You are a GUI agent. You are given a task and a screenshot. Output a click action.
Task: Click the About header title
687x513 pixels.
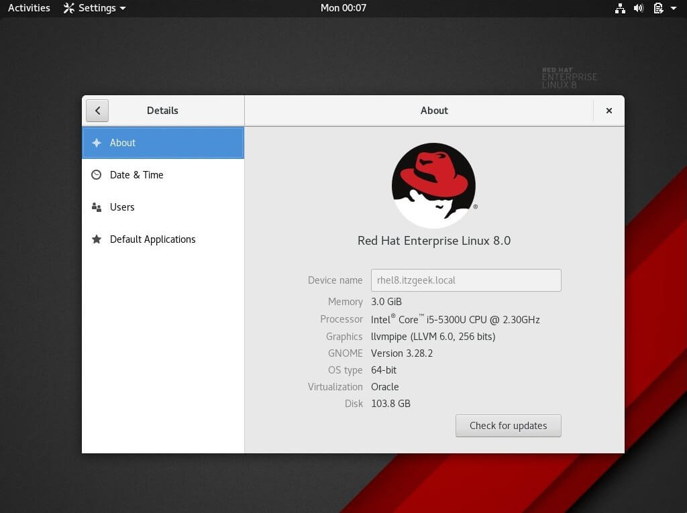[434, 111]
